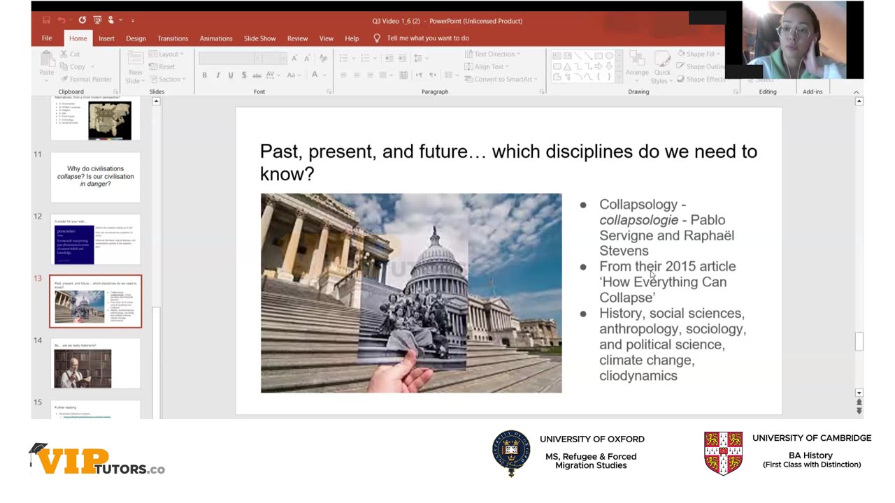The width and height of the screenshot is (895, 503).
Task: Increase list indent level
Action: click(402, 58)
